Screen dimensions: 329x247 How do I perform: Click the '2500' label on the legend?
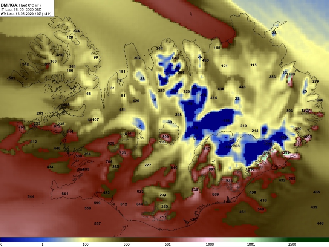292,244
